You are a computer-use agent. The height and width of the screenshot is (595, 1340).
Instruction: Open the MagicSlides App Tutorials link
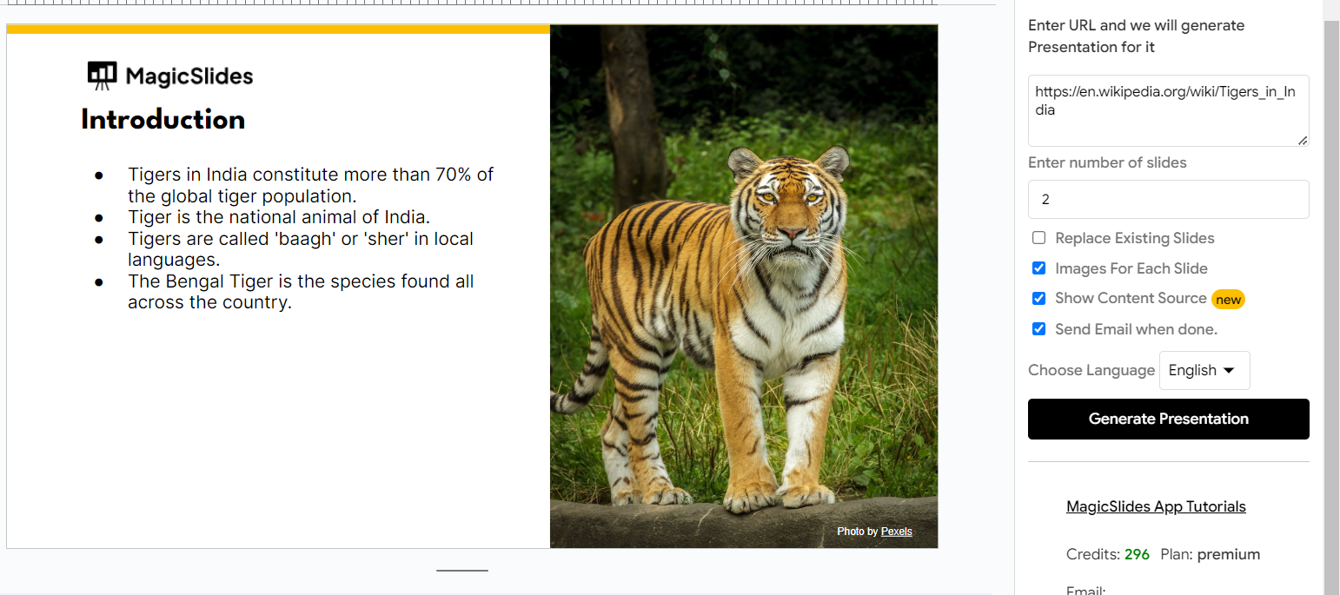pos(1156,506)
